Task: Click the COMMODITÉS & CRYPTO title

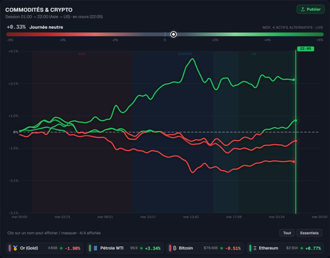Action: click(39, 10)
